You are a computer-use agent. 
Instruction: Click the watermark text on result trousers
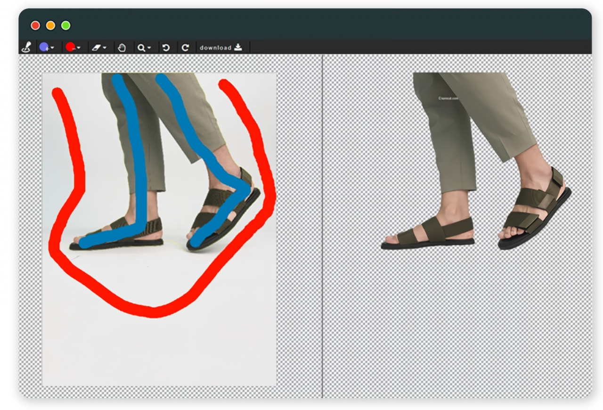(448, 98)
